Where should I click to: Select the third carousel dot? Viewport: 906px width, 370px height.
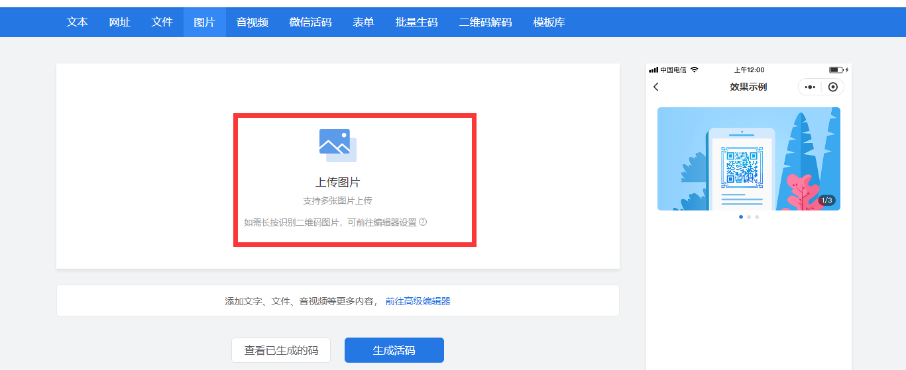(757, 216)
